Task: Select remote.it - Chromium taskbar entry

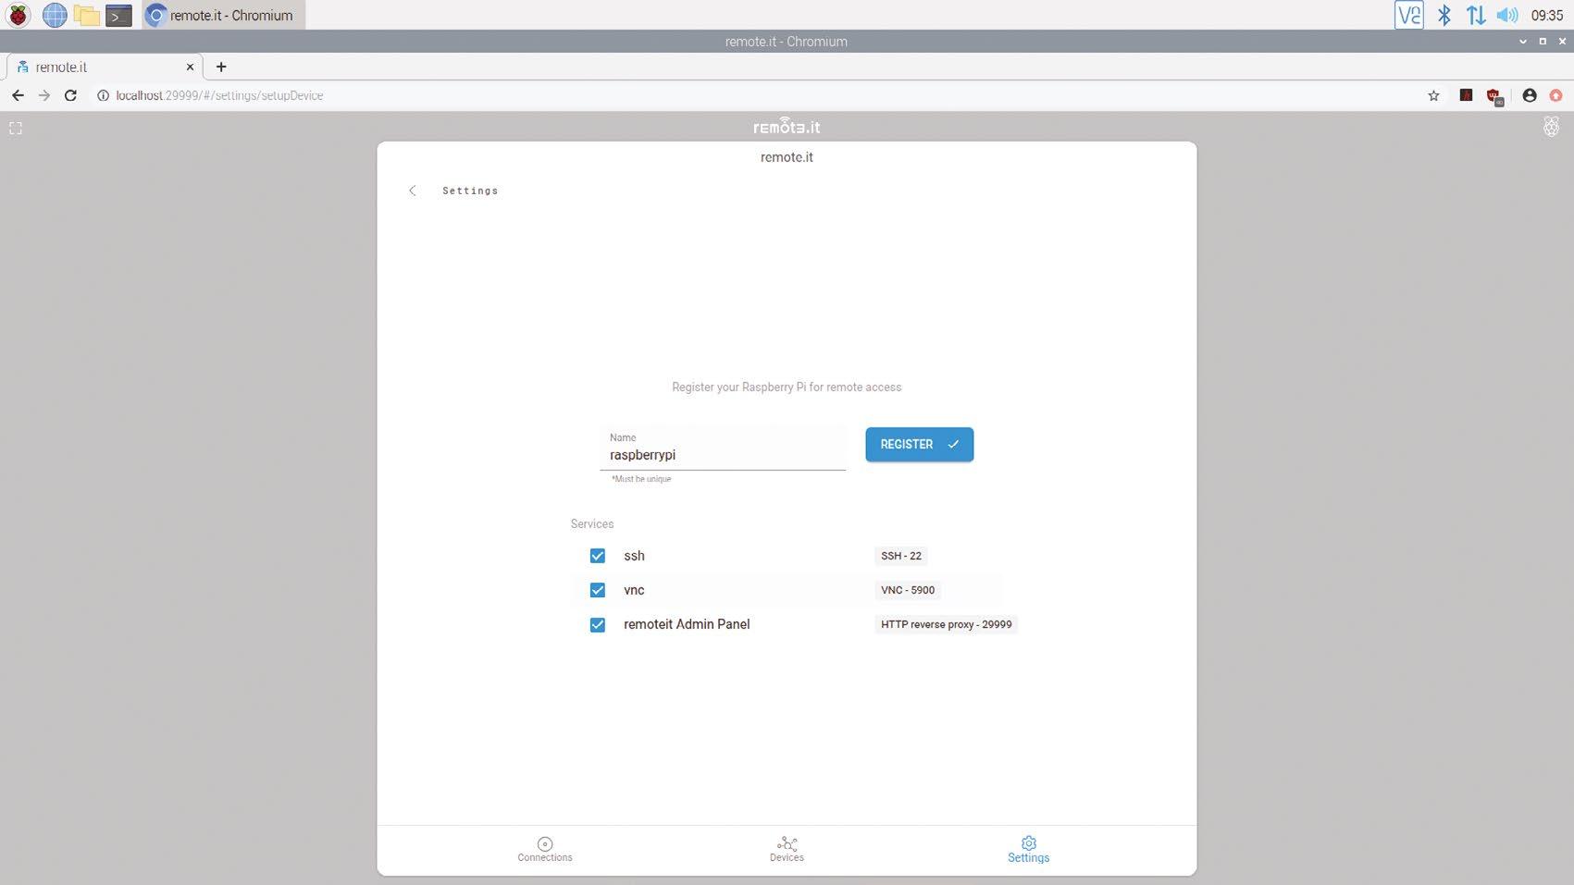Action: [x=223, y=15]
